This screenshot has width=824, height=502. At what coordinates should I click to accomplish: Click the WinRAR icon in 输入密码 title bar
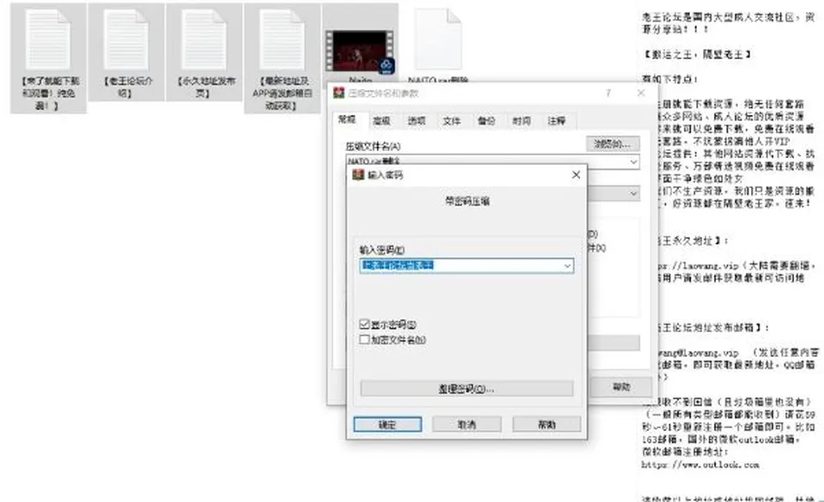tap(359, 175)
